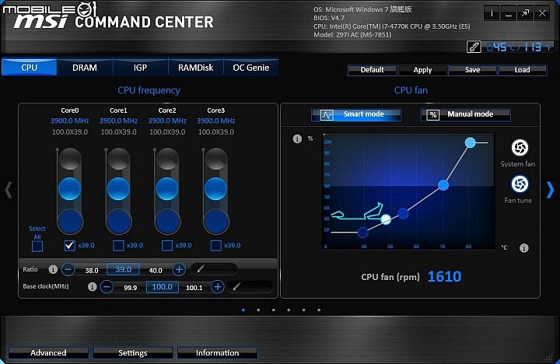
Task: Click the Manual mode percent icon
Action: [x=433, y=115]
